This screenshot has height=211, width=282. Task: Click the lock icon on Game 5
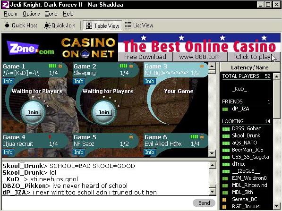point(131,136)
